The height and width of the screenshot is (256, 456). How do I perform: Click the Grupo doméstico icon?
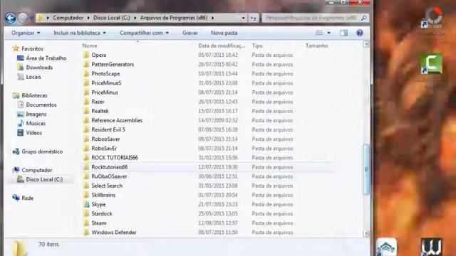pos(16,151)
